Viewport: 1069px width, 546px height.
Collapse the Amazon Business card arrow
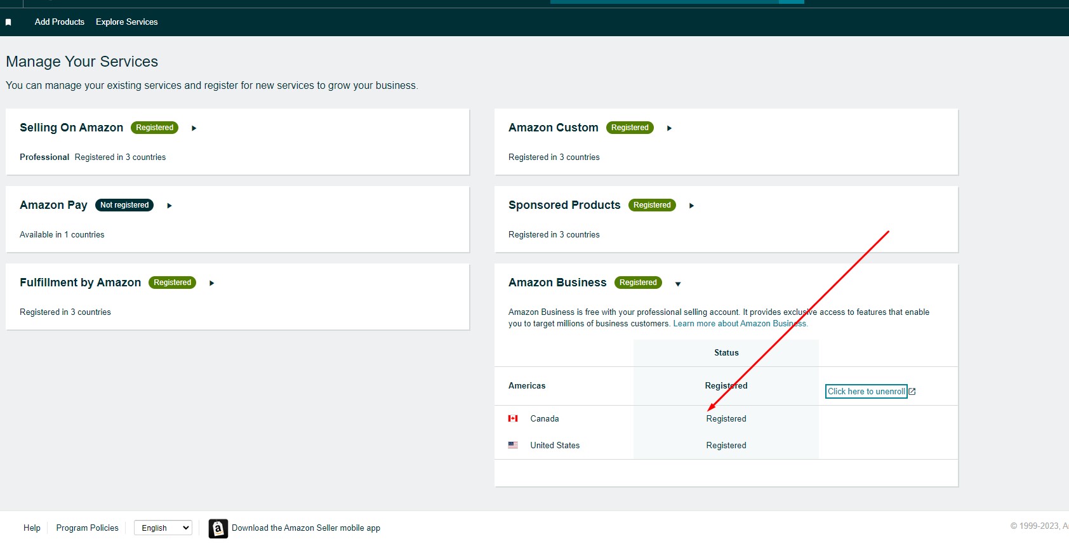tap(678, 284)
